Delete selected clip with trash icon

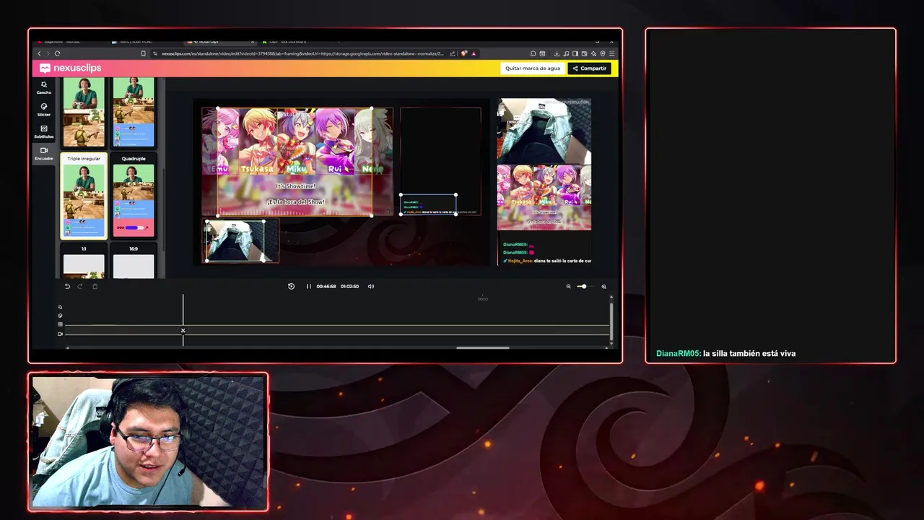(x=95, y=287)
